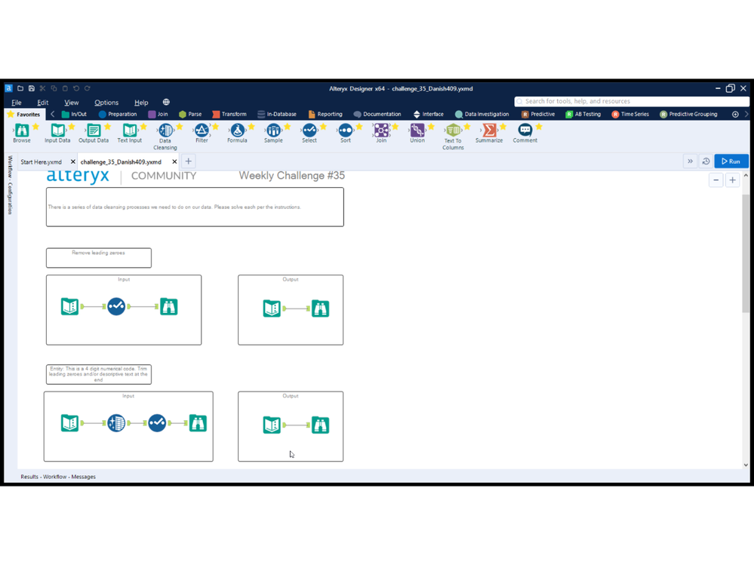The width and height of the screenshot is (754, 565).
Task: Select the Text To Columns tool
Action: pos(453,137)
